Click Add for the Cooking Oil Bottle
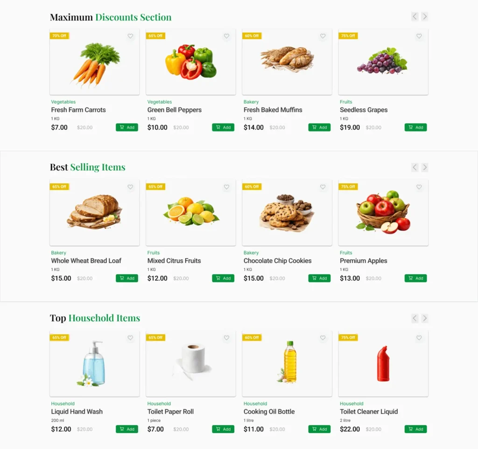 click(319, 429)
